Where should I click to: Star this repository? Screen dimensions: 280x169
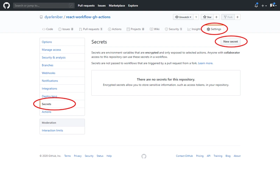tap(207, 17)
